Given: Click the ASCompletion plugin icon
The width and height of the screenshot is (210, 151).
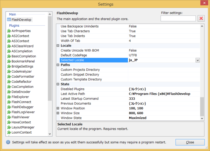Looking at the screenshot, I should click(9, 51).
